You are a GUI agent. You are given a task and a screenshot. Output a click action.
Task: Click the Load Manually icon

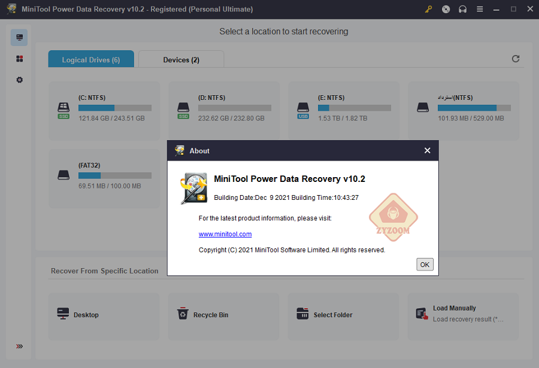422,314
